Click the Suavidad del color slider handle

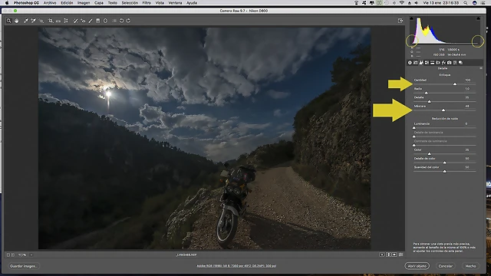[x=445, y=171]
